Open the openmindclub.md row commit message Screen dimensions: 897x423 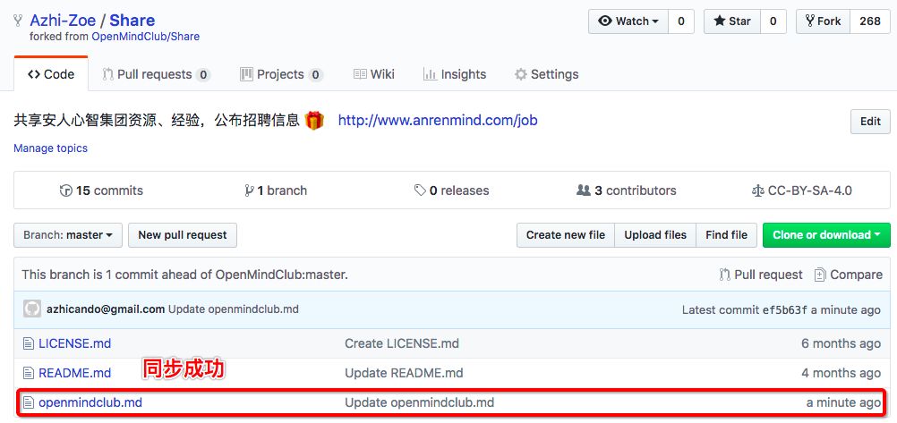click(x=419, y=403)
